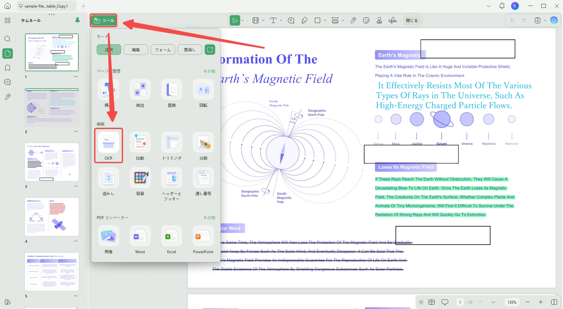Click the 閉じる button
The height and width of the screenshot is (309, 563).
(x=412, y=20)
